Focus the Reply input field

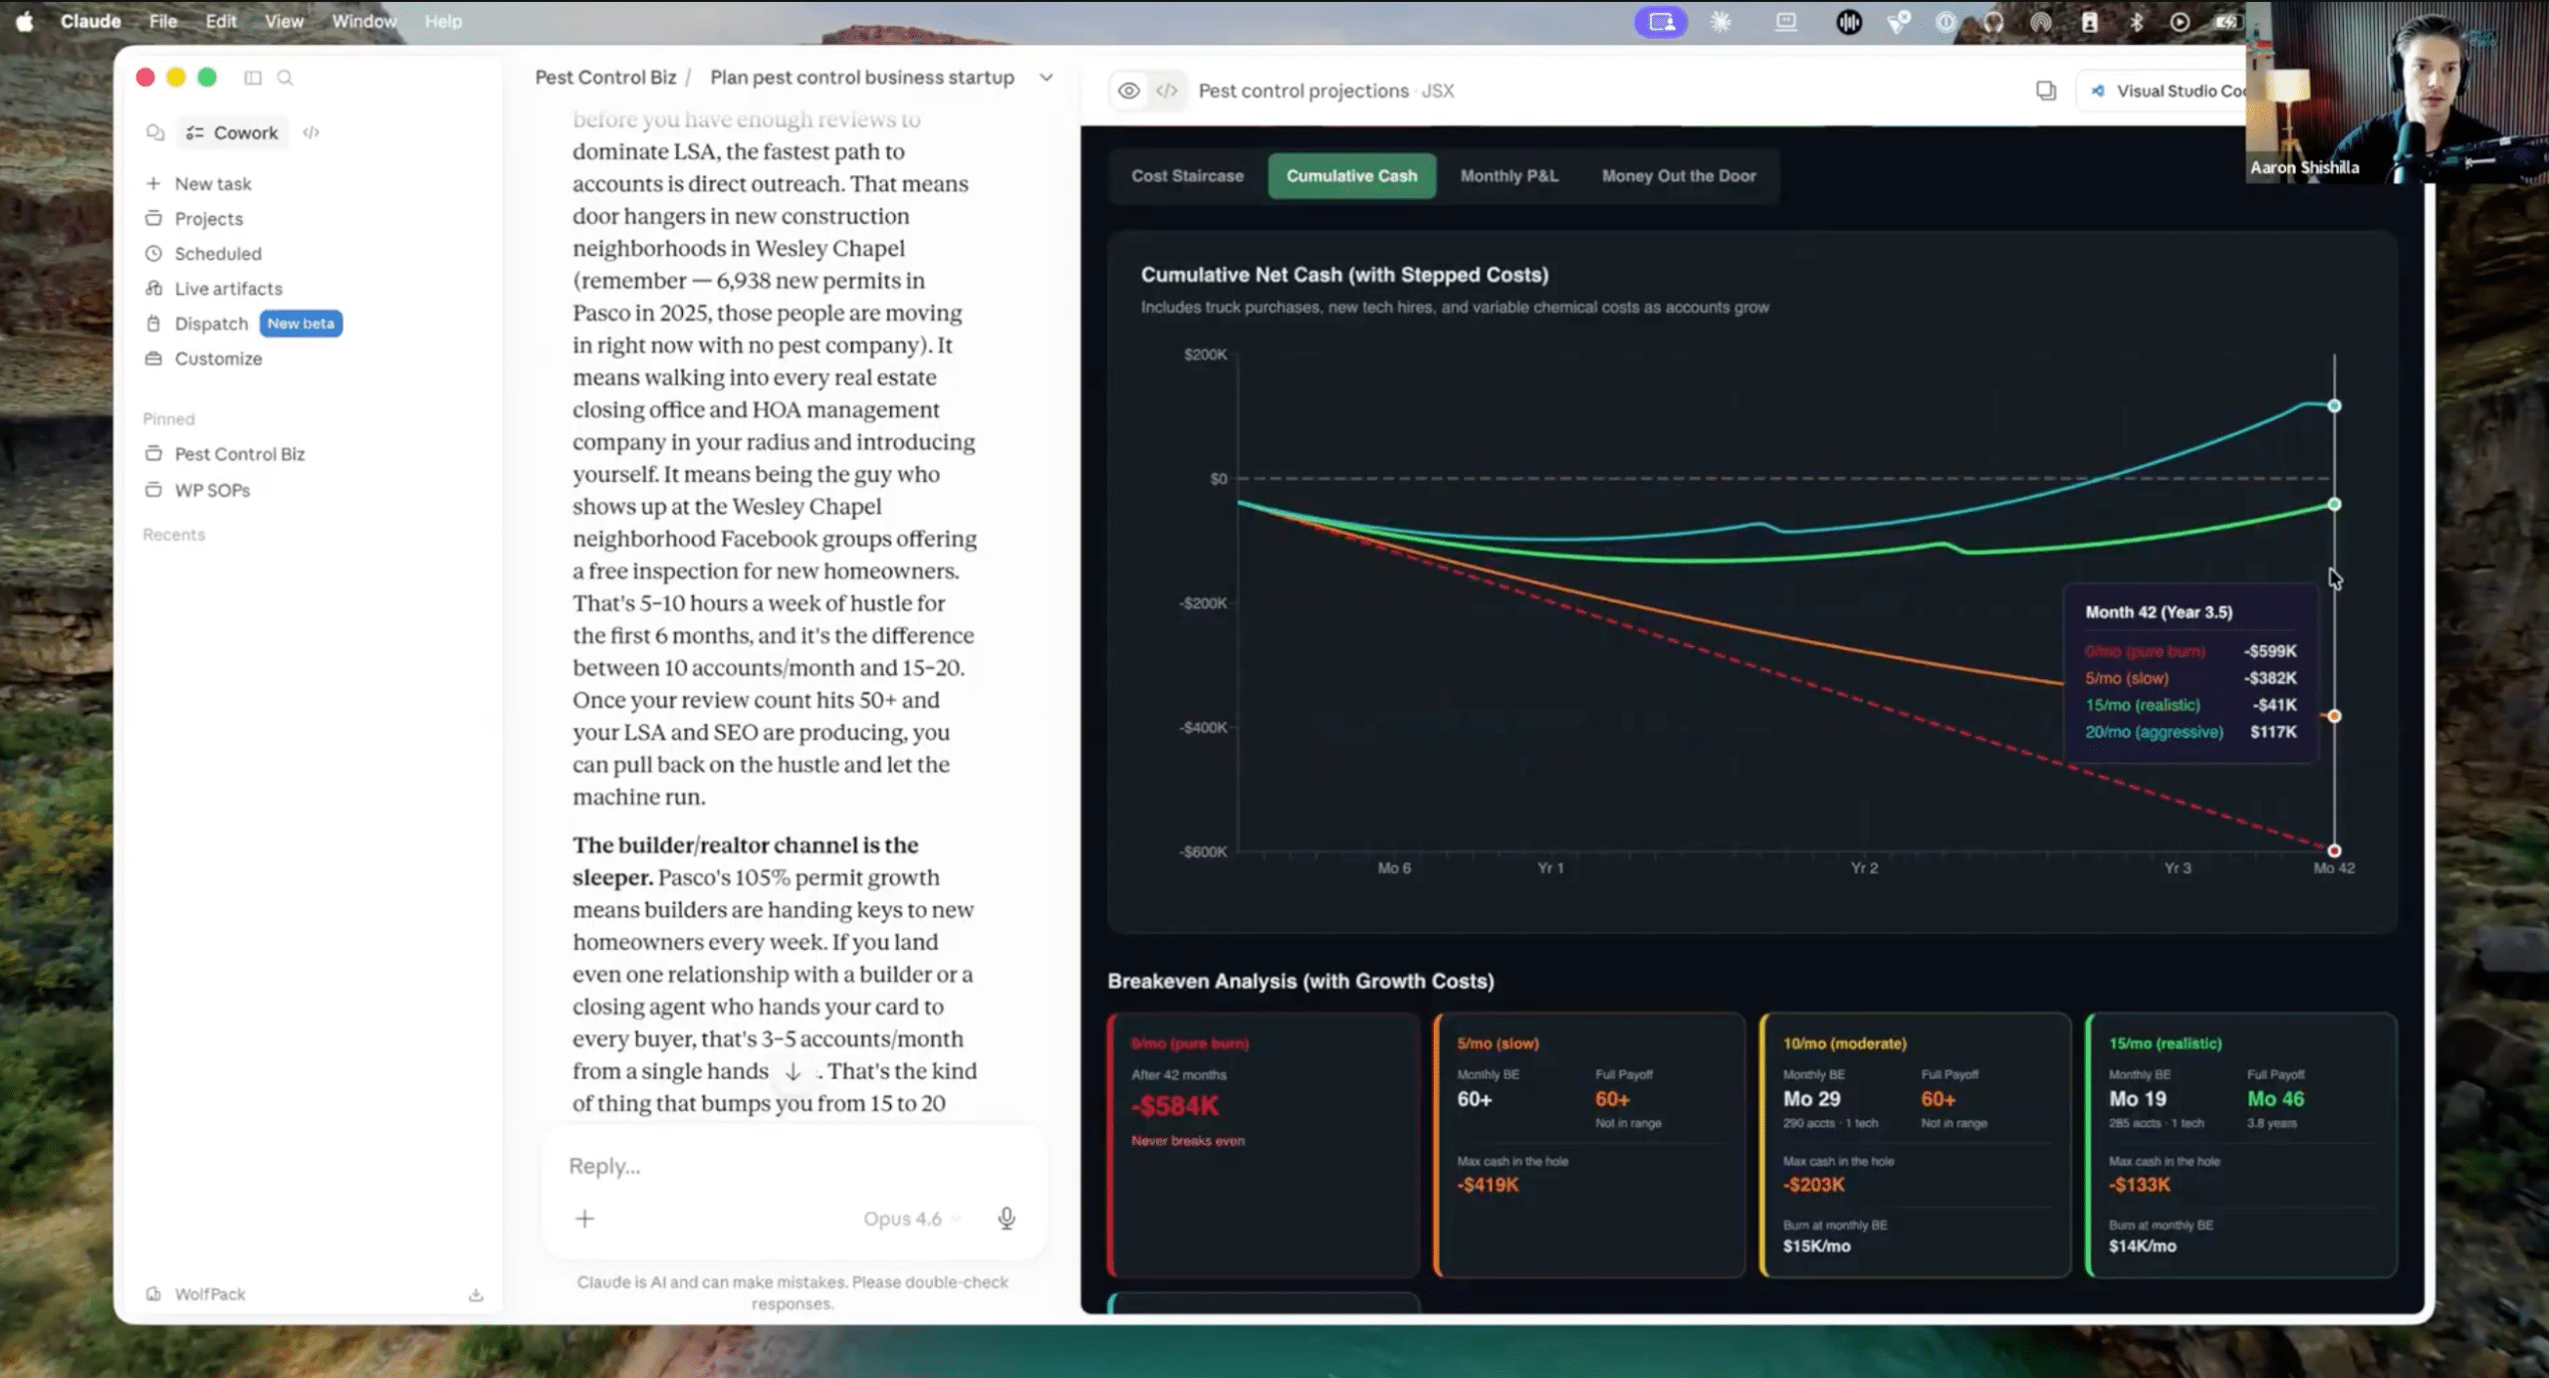point(794,1165)
